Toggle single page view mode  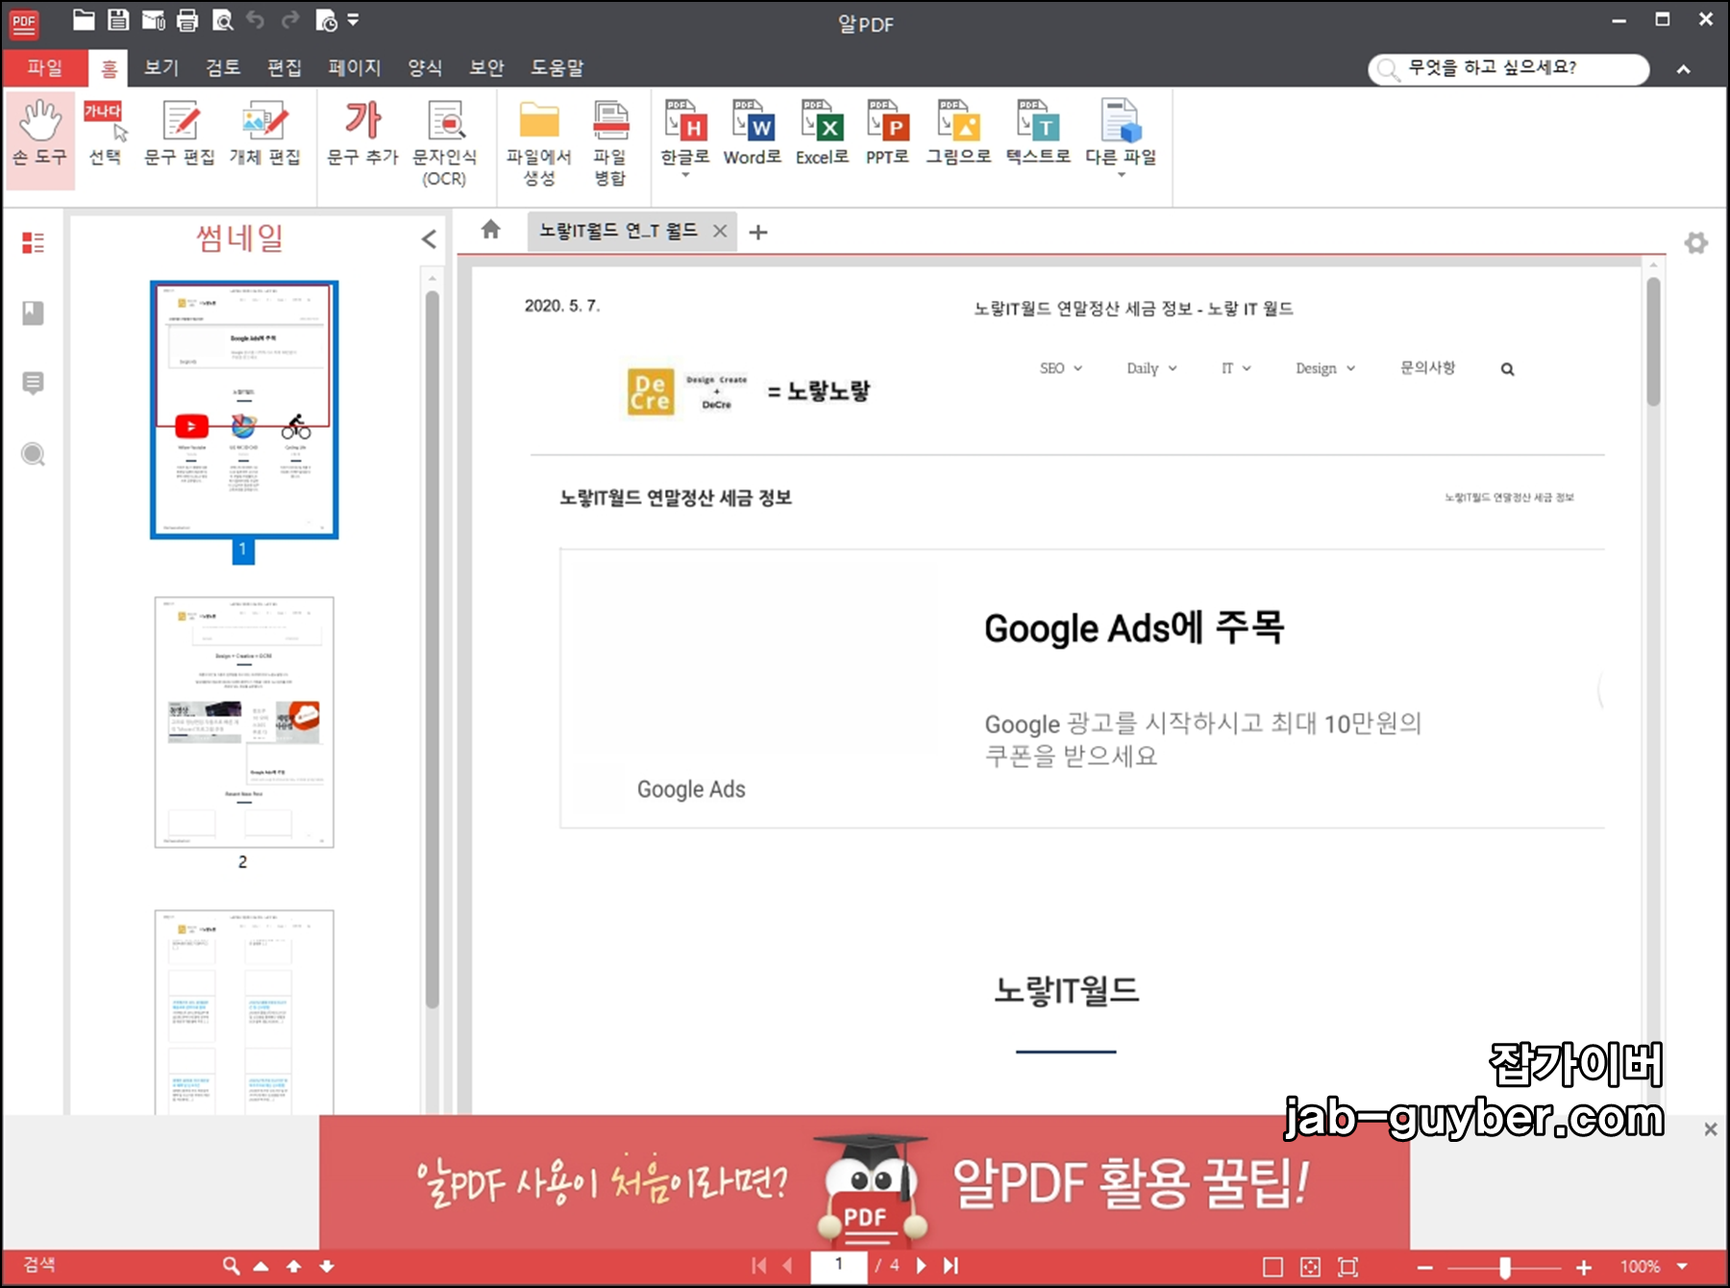1273,1267
